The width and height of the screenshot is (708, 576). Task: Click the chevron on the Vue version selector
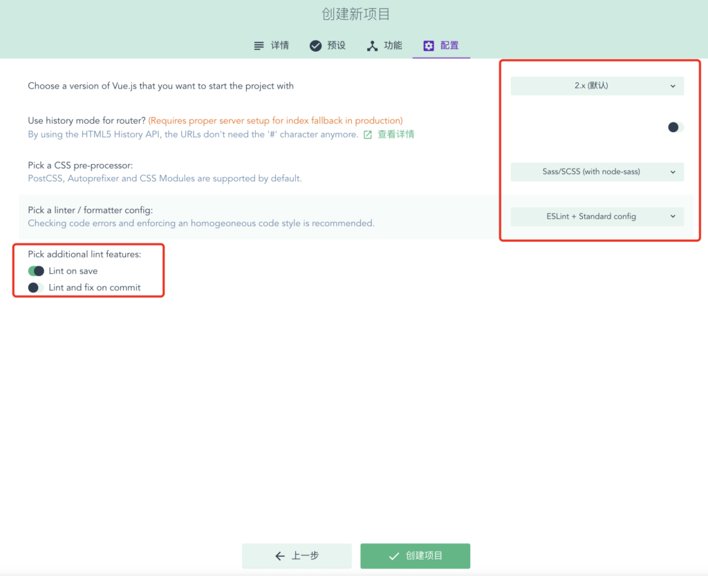click(673, 86)
